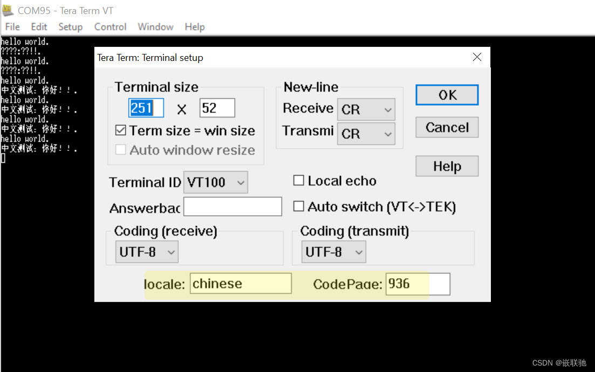Click the CodePage field showing 936
Screen dimensions: 595x372
point(418,284)
